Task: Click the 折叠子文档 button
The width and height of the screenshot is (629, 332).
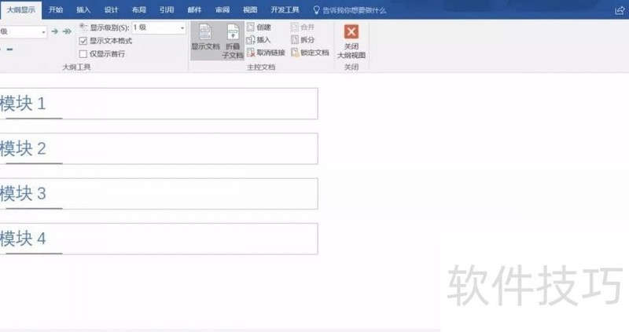Action: [x=233, y=41]
